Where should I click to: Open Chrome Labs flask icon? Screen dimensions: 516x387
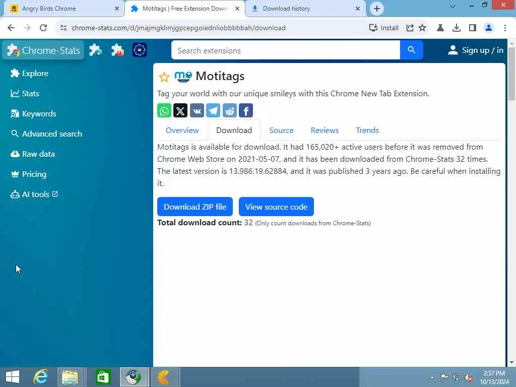440,28
